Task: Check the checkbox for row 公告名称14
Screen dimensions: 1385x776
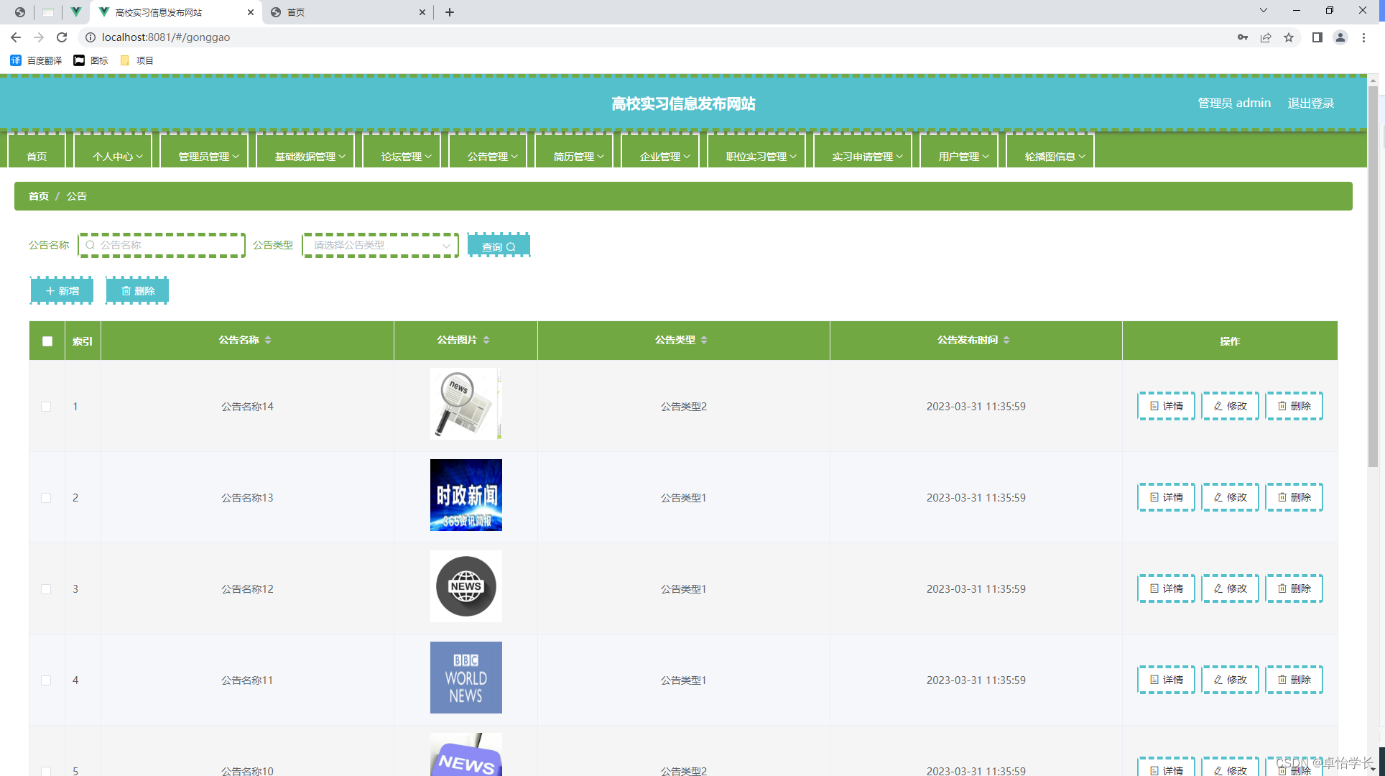Action: [46, 407]
